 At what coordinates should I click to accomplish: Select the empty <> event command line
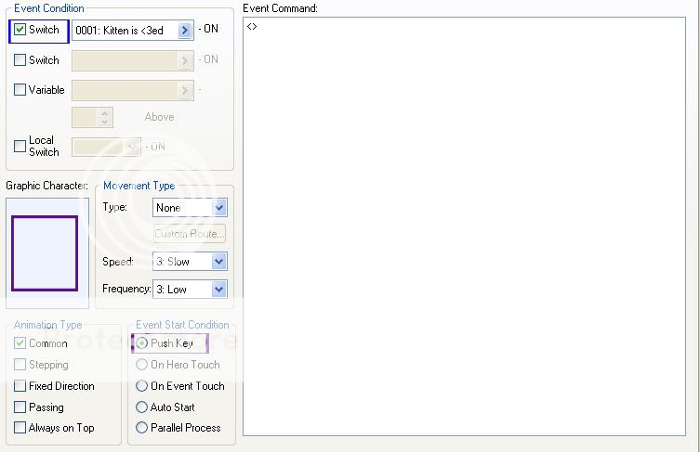point(252,26)
